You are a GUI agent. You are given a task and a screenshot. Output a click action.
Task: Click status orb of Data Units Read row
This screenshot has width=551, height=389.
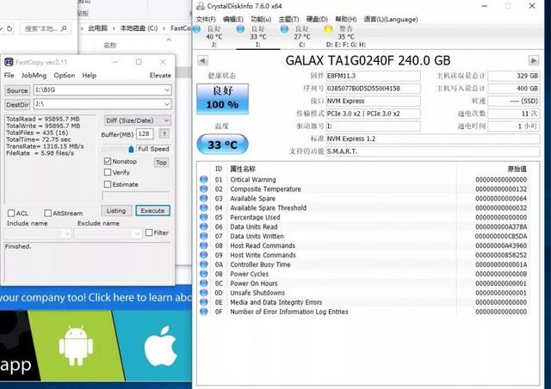pos(204,226)
